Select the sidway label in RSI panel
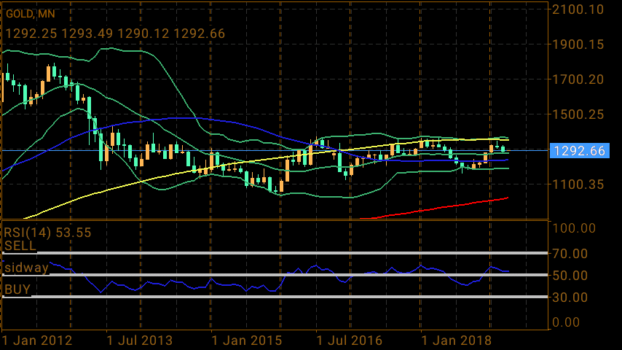622x350 pixels. point(26,268)
